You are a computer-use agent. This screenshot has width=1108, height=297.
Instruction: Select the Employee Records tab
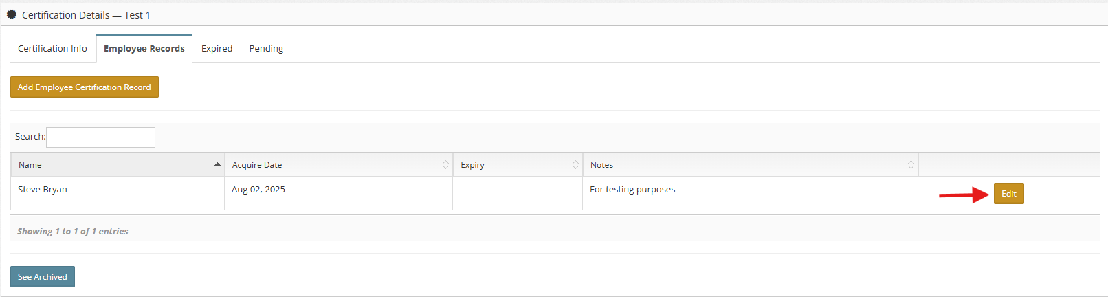pos(144,48)
